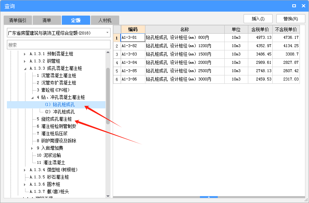Expand A.1.3.4 微型桩(树根桩) node
This screenshot has height=203, width=309.
point(25,170)
